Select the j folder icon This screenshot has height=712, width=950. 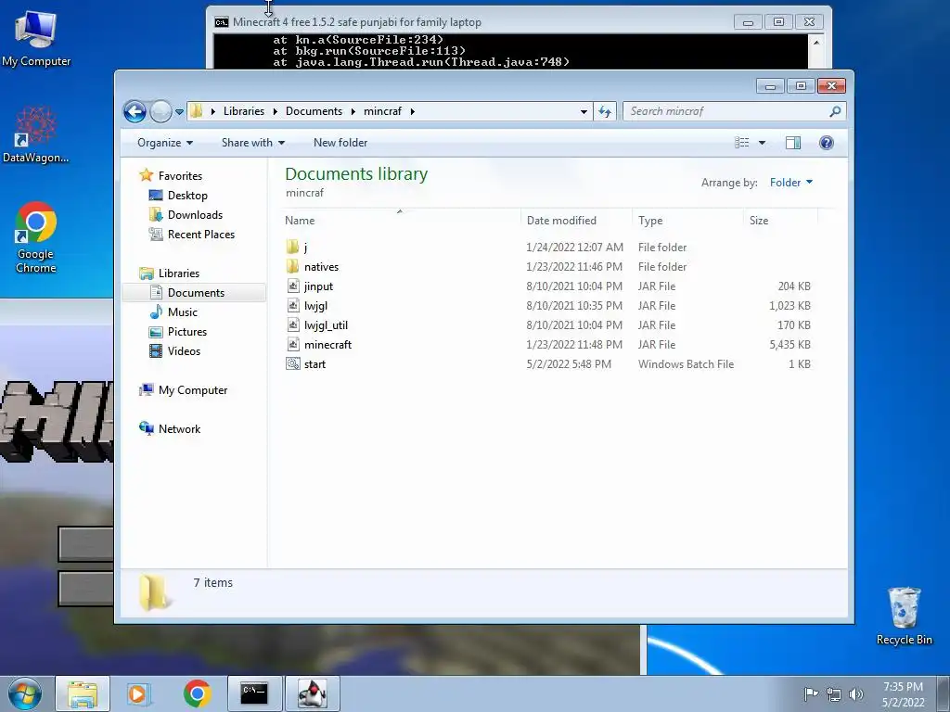(x=292, y=247)
